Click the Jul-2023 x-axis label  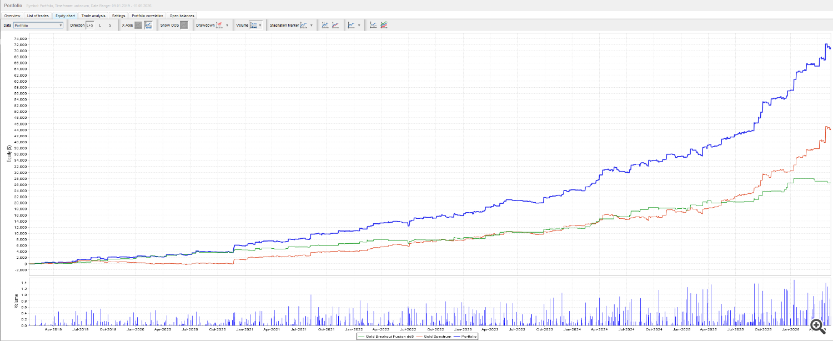[x=518, y=329]
